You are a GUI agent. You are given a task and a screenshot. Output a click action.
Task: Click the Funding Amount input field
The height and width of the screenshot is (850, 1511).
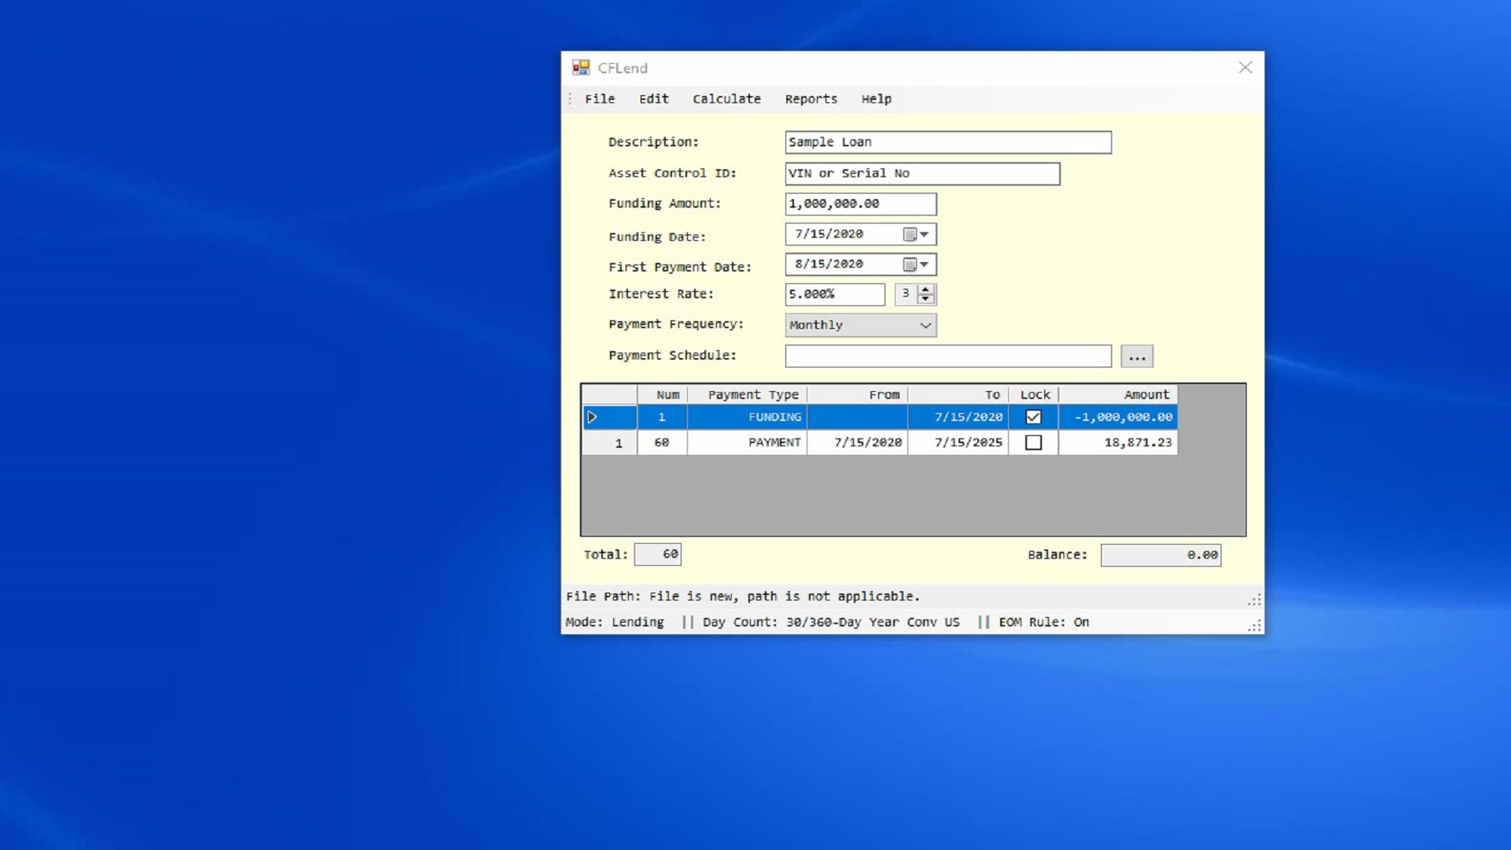coord(860,204)
